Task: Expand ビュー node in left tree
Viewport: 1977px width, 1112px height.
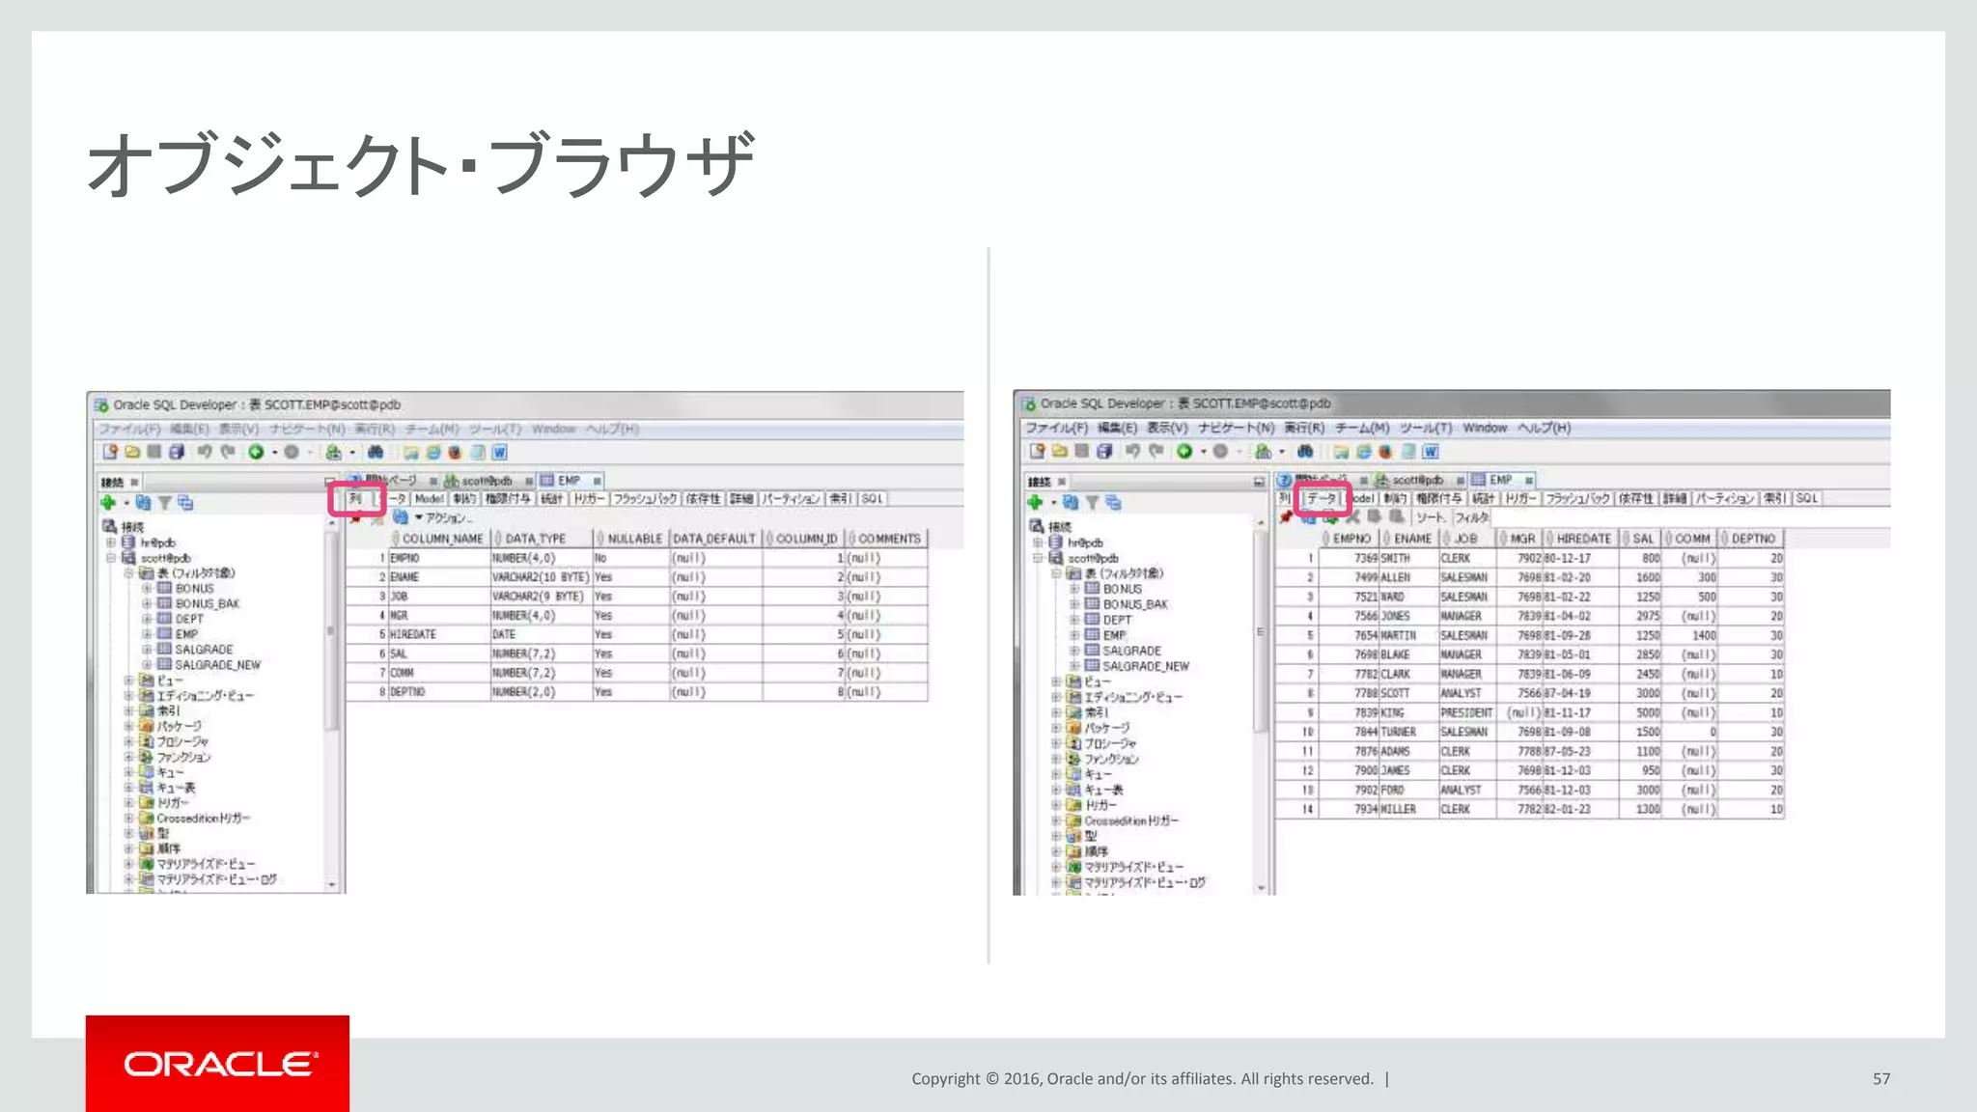Action: tap(128, 681)
